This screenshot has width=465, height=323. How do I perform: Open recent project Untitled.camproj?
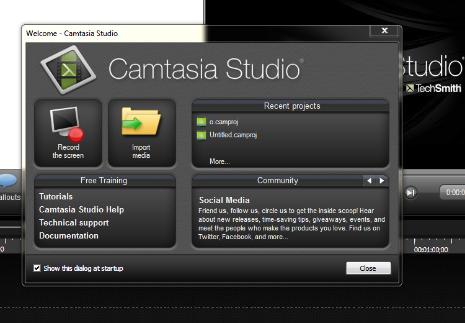pyautogui.click(x=233, y=135)
